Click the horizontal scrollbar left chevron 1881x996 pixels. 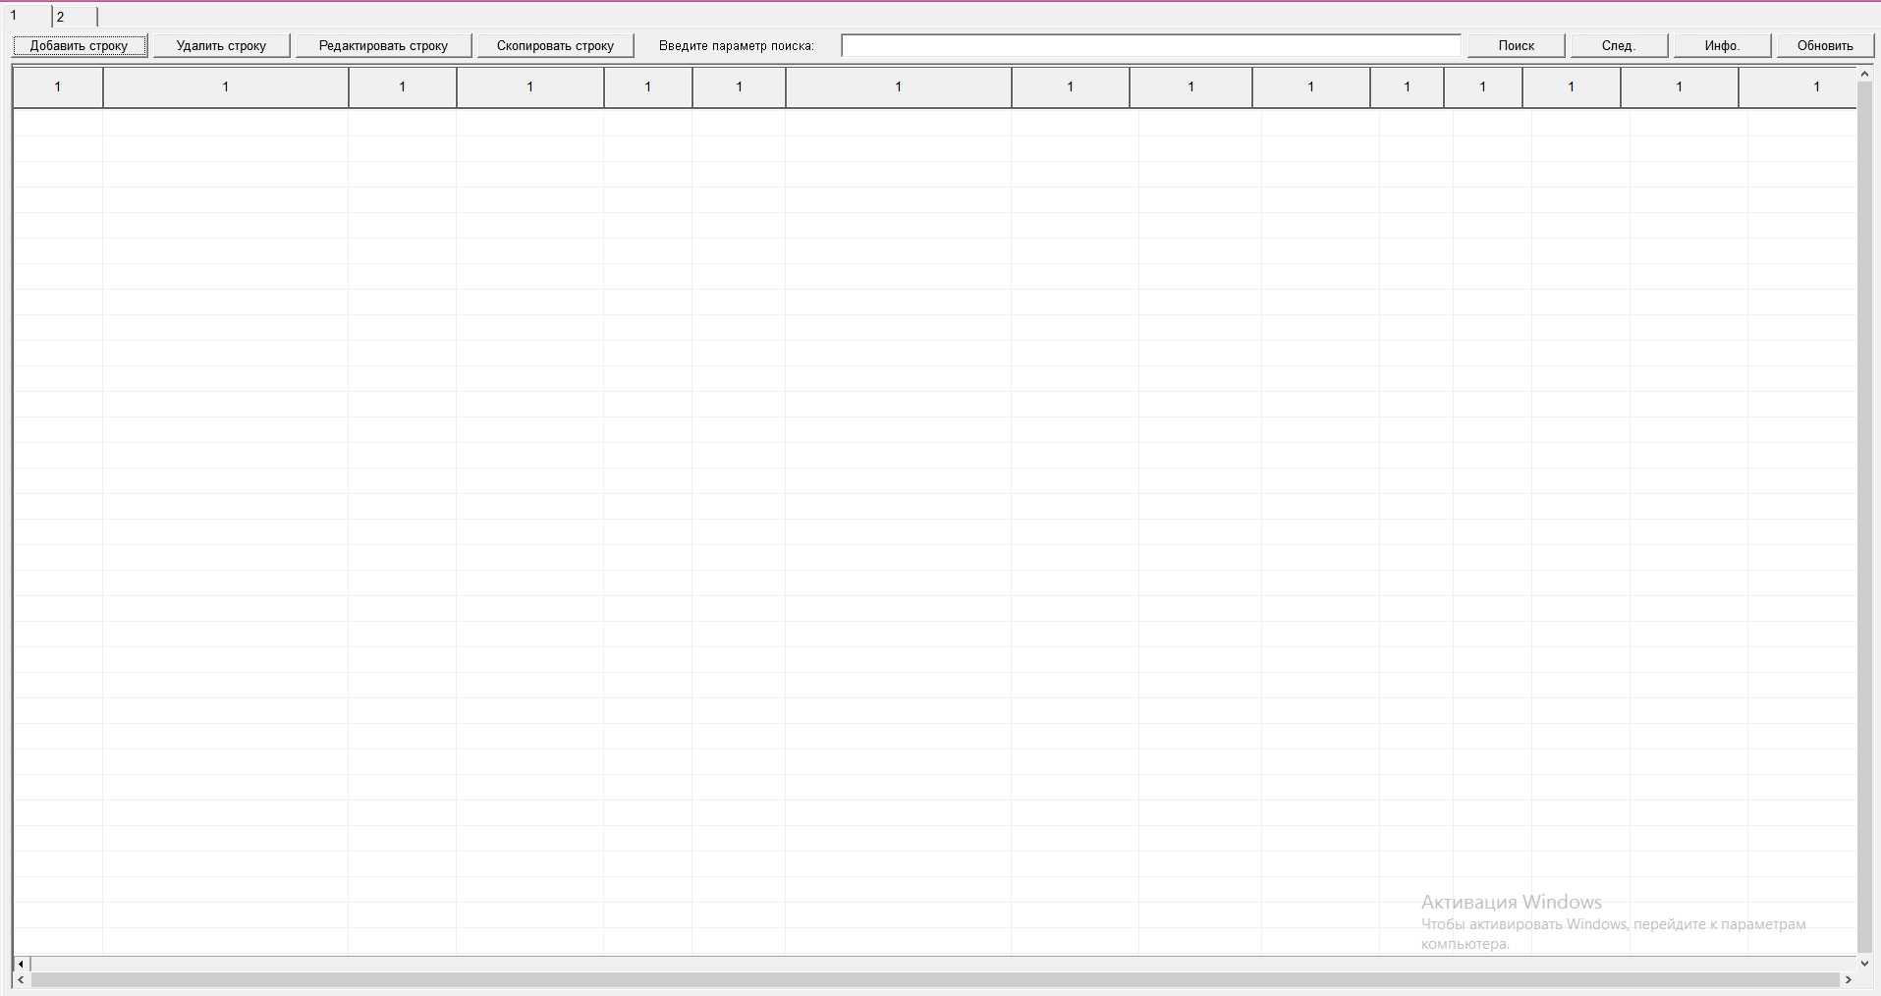tap(21, 980)
